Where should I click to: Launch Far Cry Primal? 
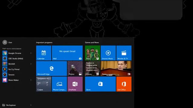(17, 69)
